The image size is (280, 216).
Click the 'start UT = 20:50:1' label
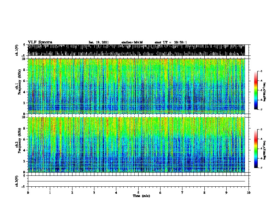click(x=171, y=42)
